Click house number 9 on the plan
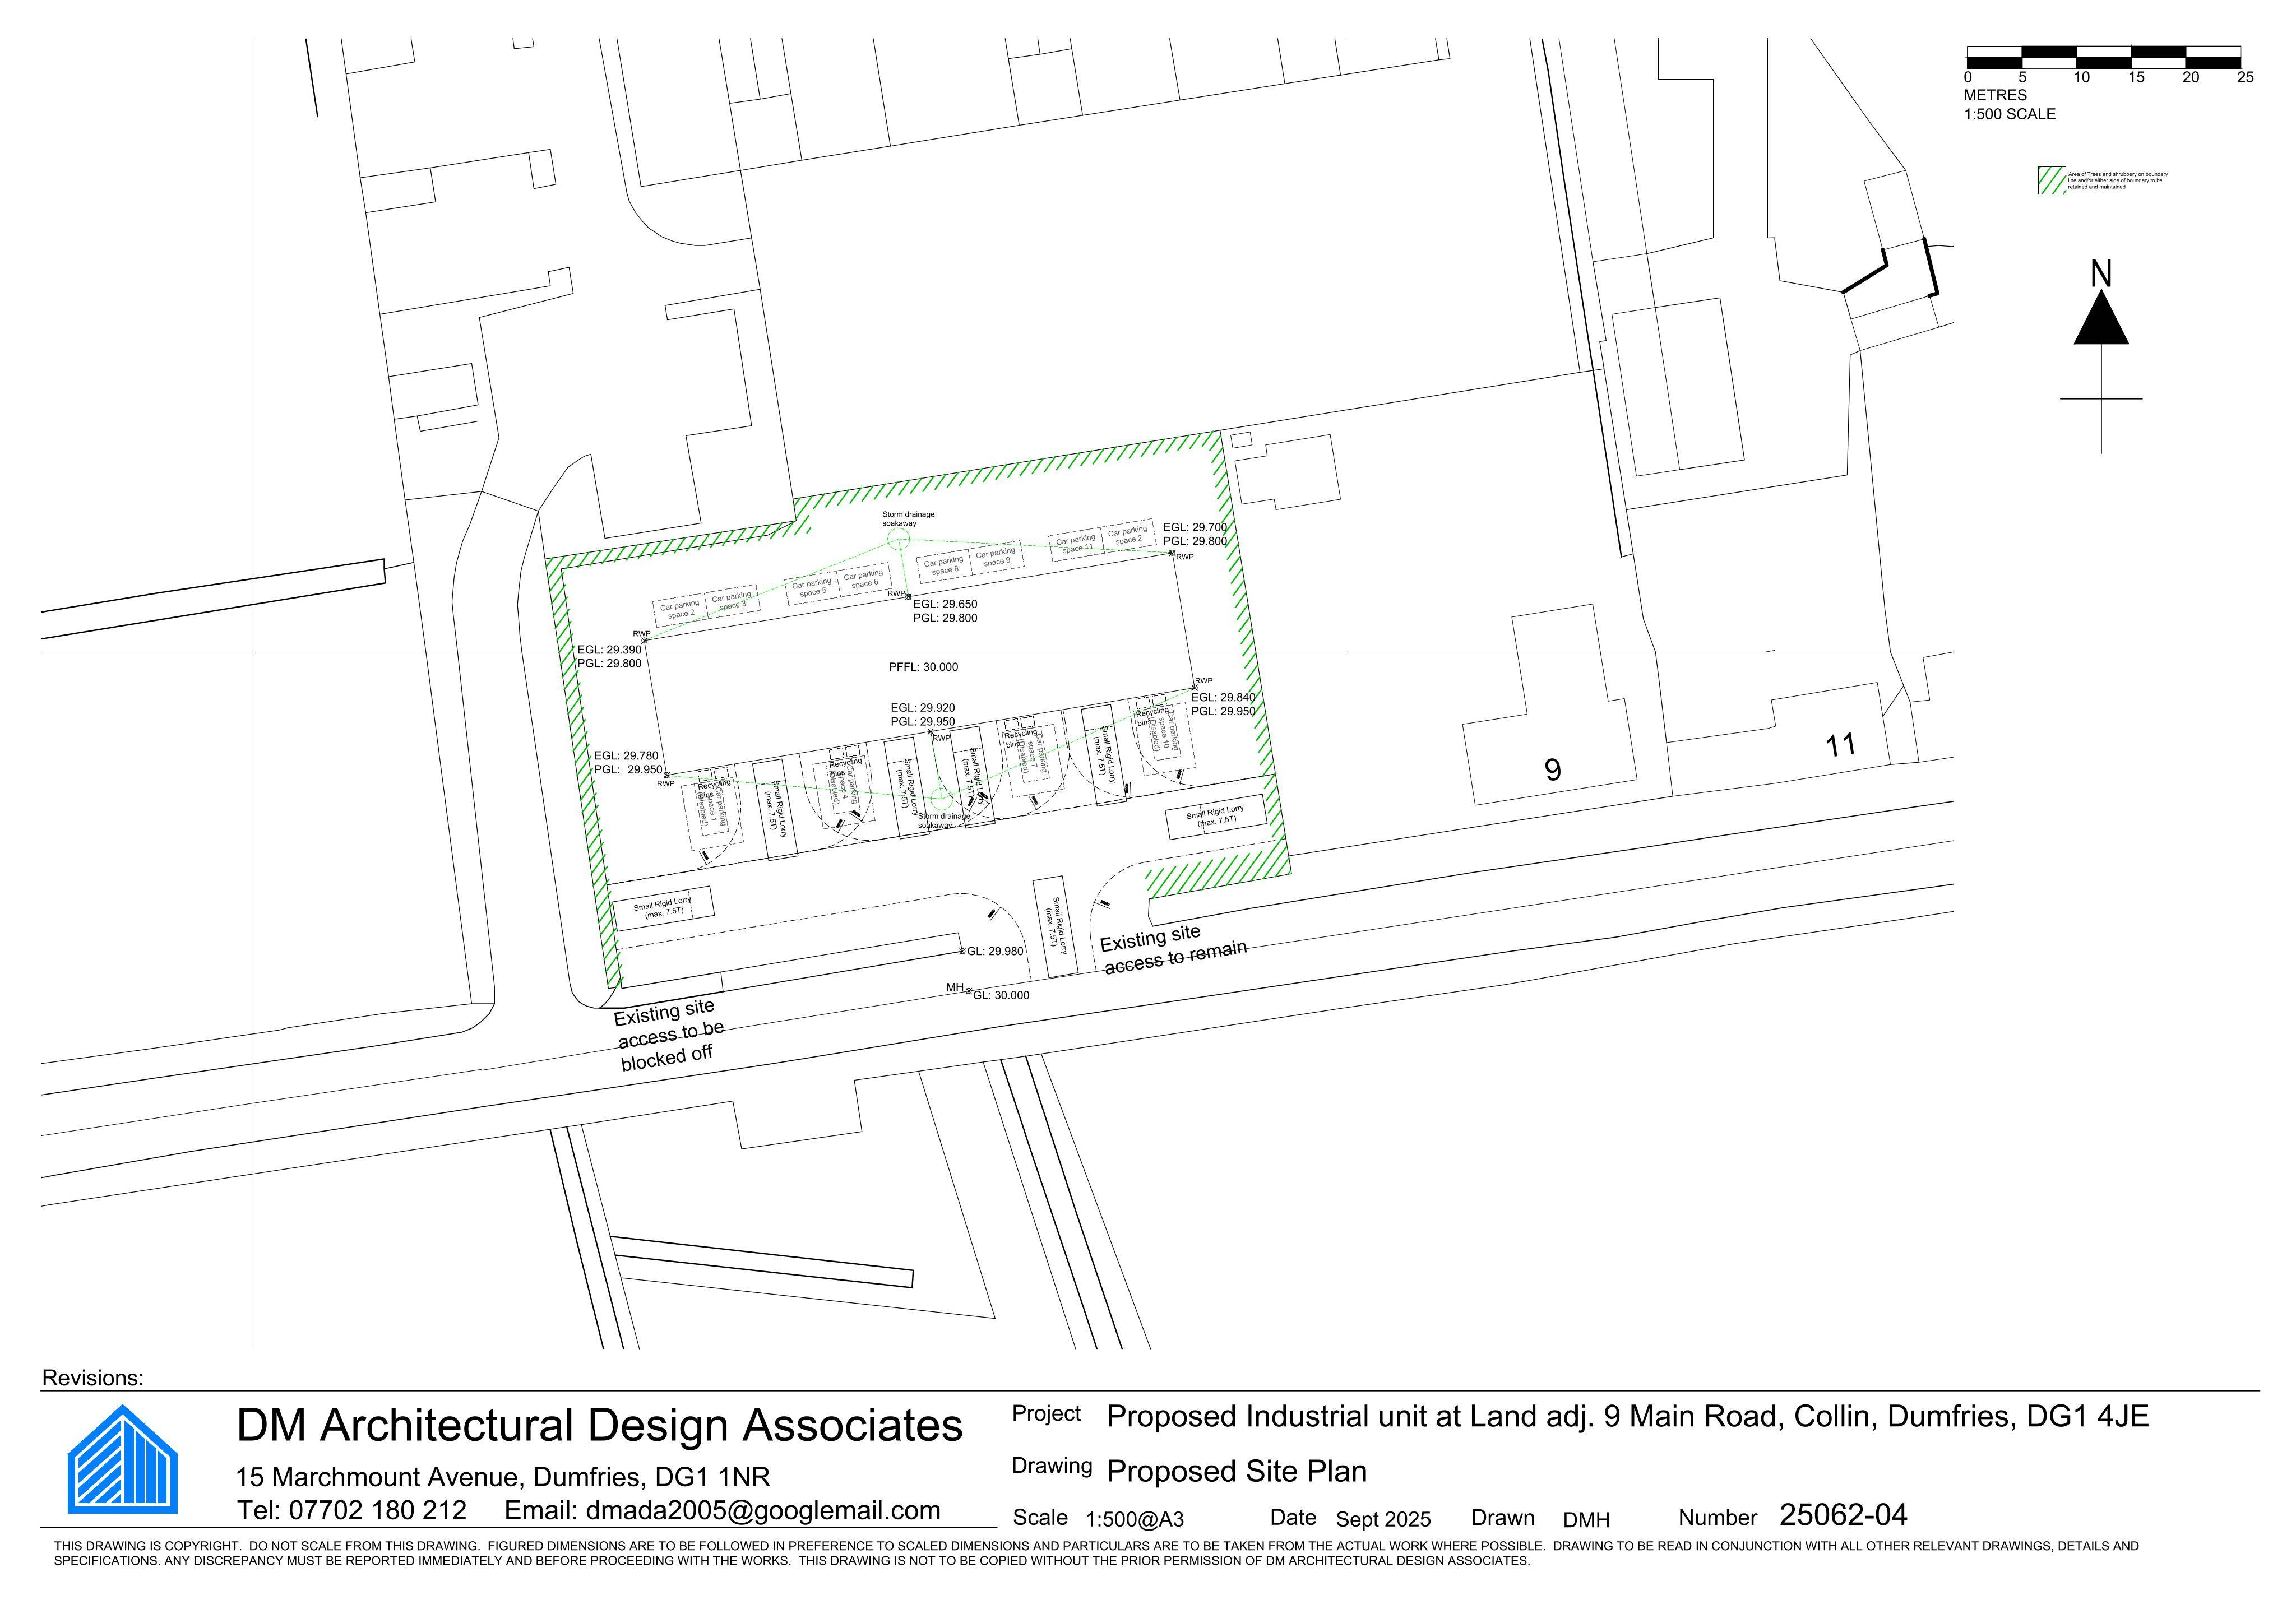 tap(1552, 770)
